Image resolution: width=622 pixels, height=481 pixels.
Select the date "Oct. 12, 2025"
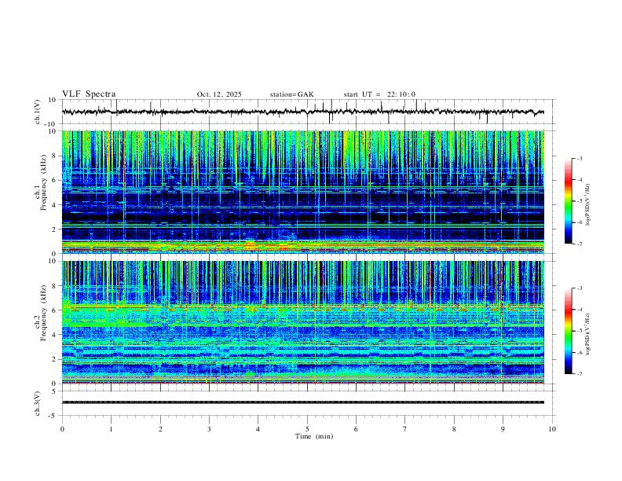(x=219, y=94)
